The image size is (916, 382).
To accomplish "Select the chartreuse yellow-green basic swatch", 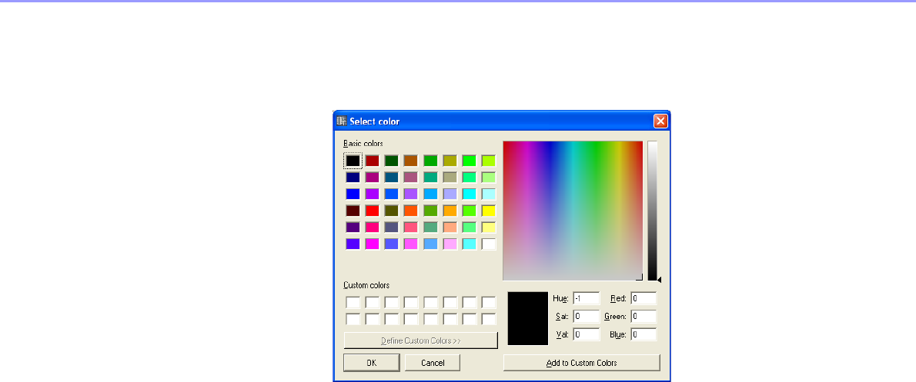I will pyautogui.click(x=488, y=161).
